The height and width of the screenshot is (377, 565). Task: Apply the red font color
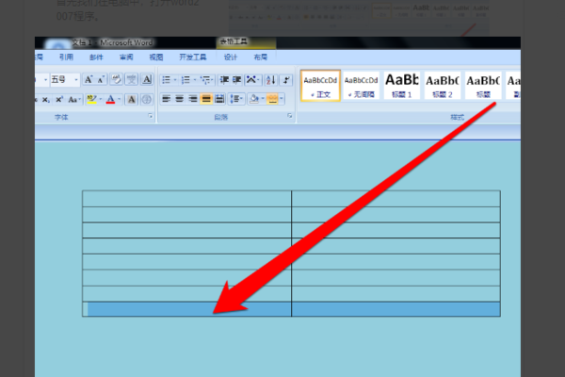tap(110, 100)
